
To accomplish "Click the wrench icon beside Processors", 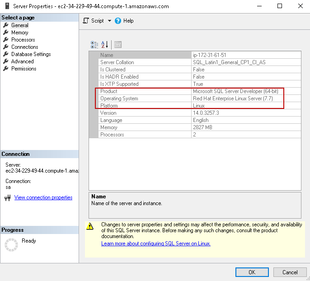I will coord(6,39).
